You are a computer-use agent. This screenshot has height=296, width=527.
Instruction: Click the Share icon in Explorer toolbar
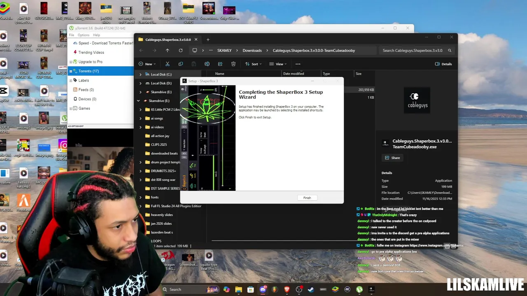click(220, 64)
